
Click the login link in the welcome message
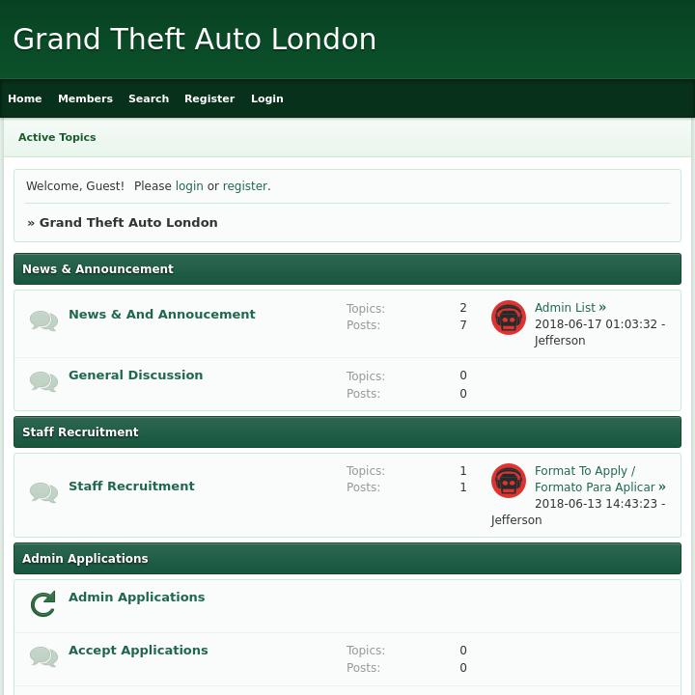click(x=189, y=186)
